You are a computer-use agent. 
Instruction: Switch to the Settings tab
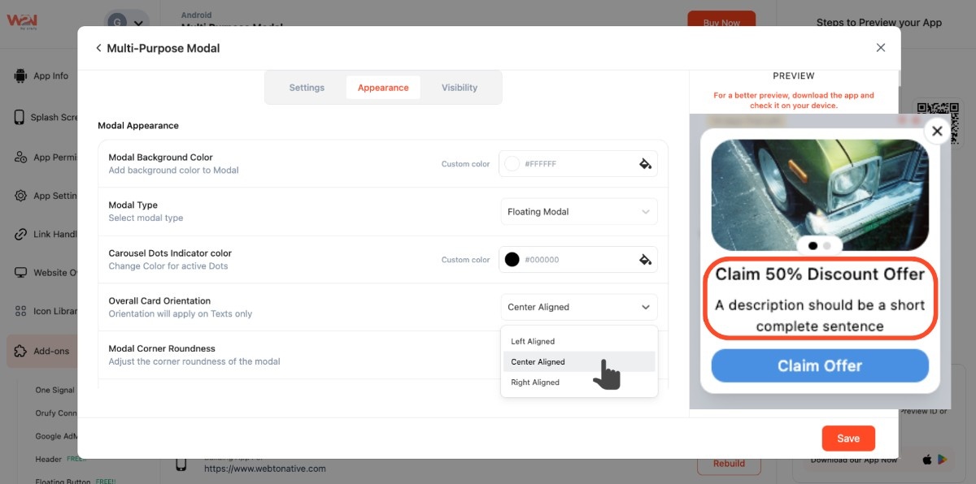(x=307, y=88)
